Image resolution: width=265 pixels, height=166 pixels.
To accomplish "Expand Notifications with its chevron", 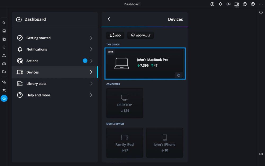I will [91, 49].
